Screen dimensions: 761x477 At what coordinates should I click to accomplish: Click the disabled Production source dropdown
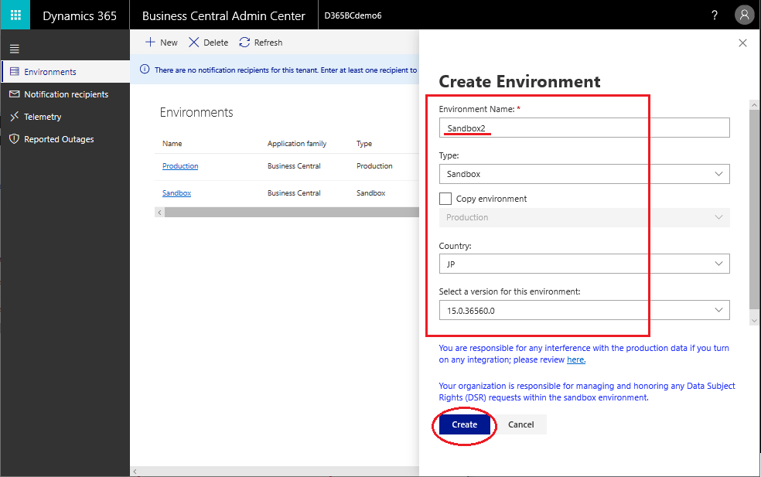(585, 217)
